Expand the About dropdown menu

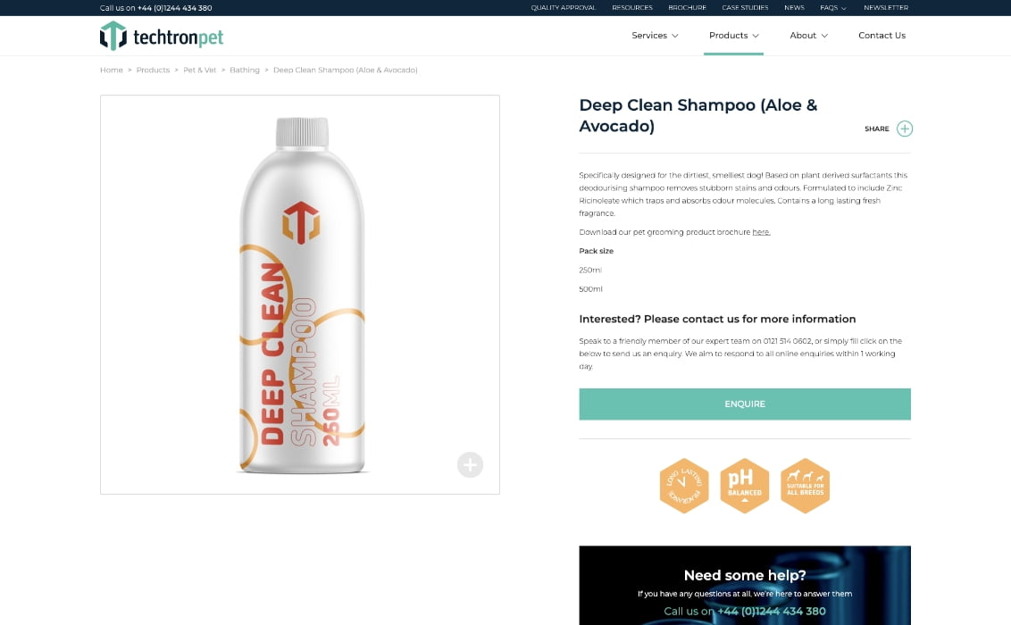[808, 36]
